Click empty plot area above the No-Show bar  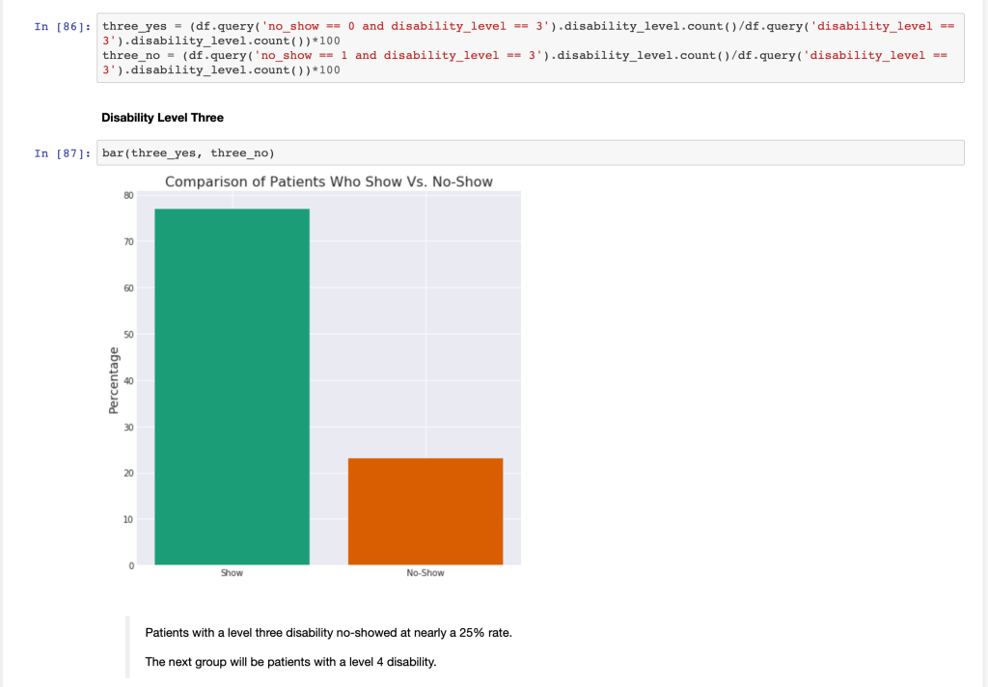425,318
